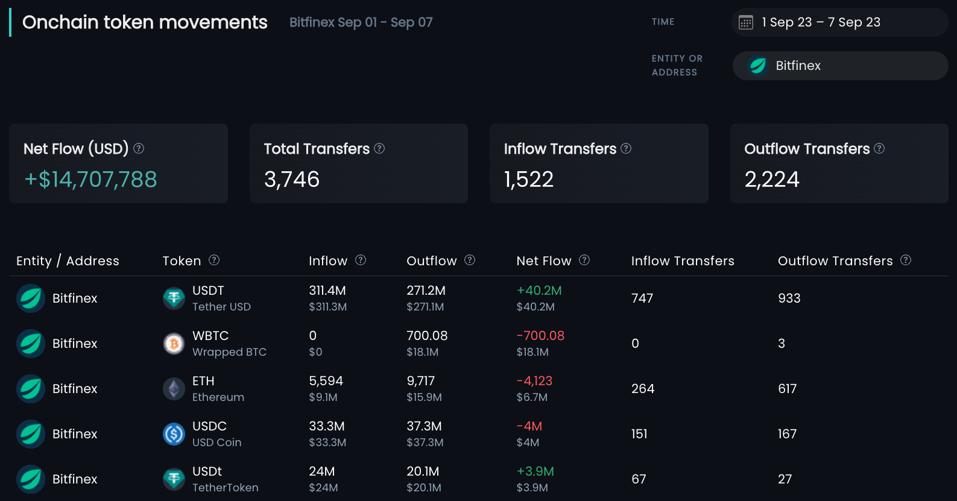Click the 2,224 outflow transfers value

tap(772, 180)
